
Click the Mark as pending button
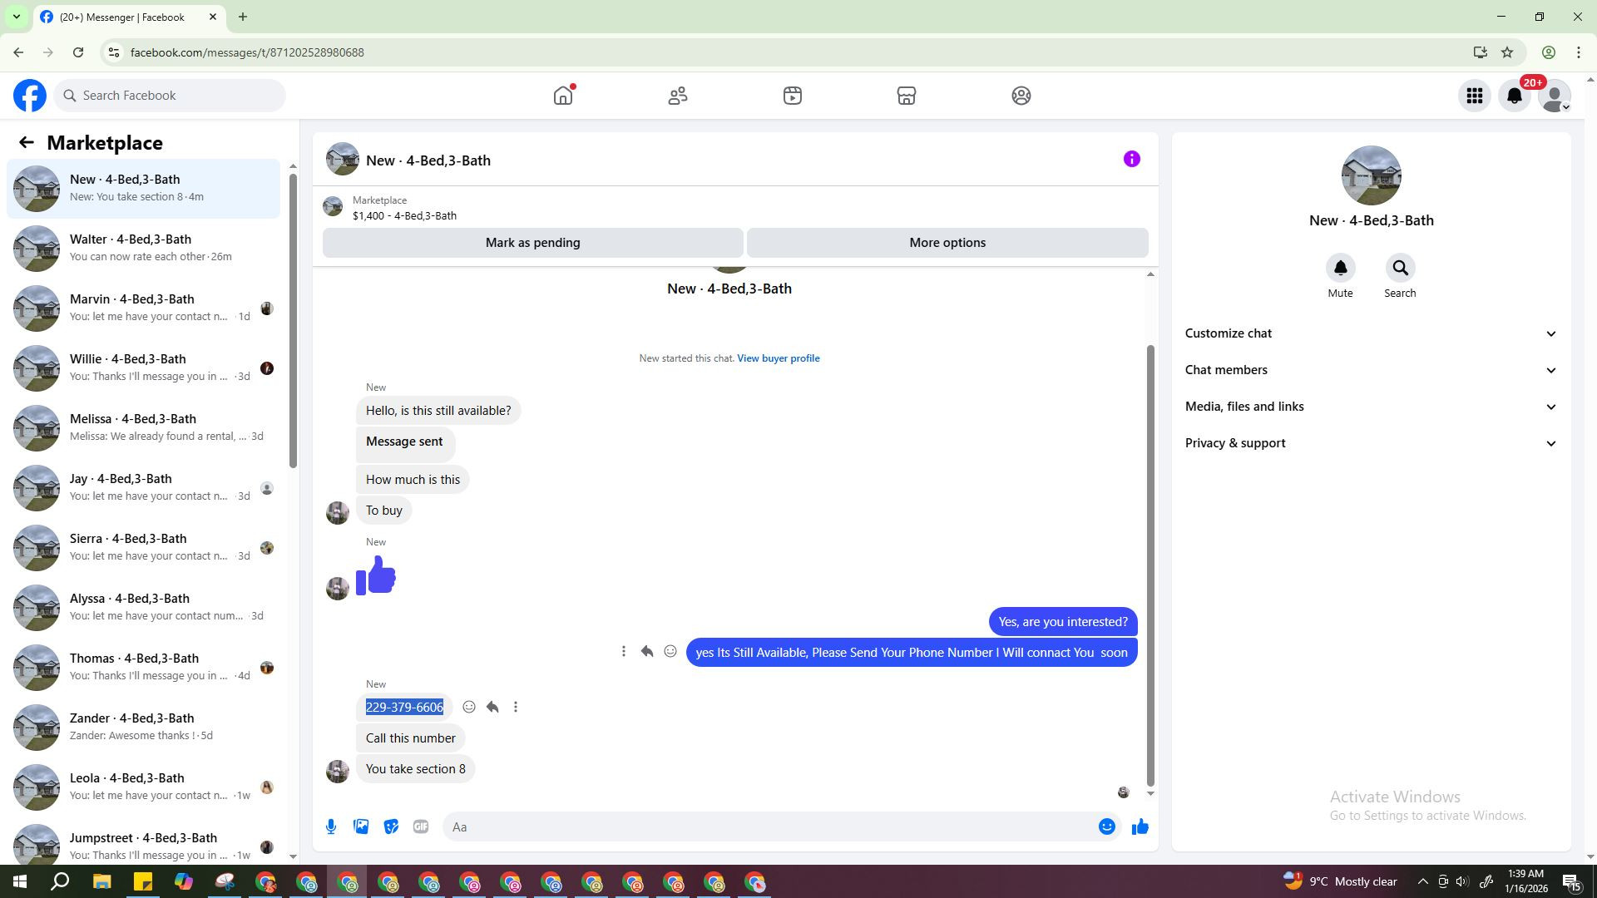pyautogui.click(x=532, y=243)
